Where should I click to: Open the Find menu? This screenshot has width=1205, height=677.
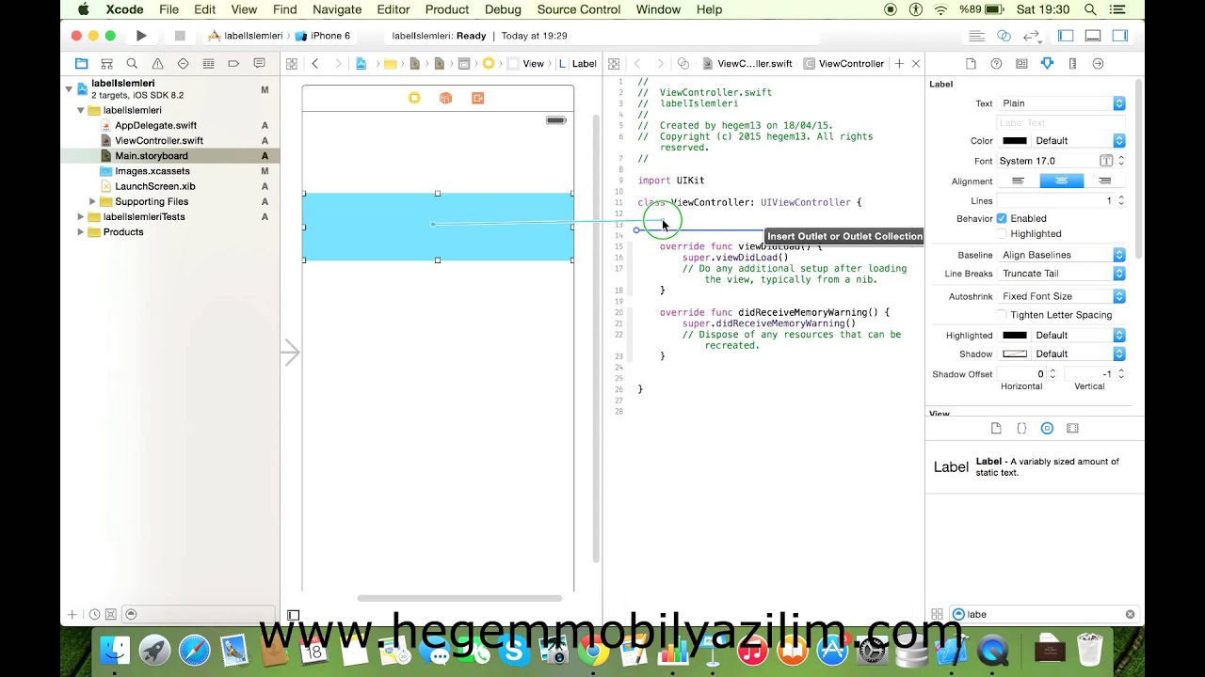(x=285, y=9)
